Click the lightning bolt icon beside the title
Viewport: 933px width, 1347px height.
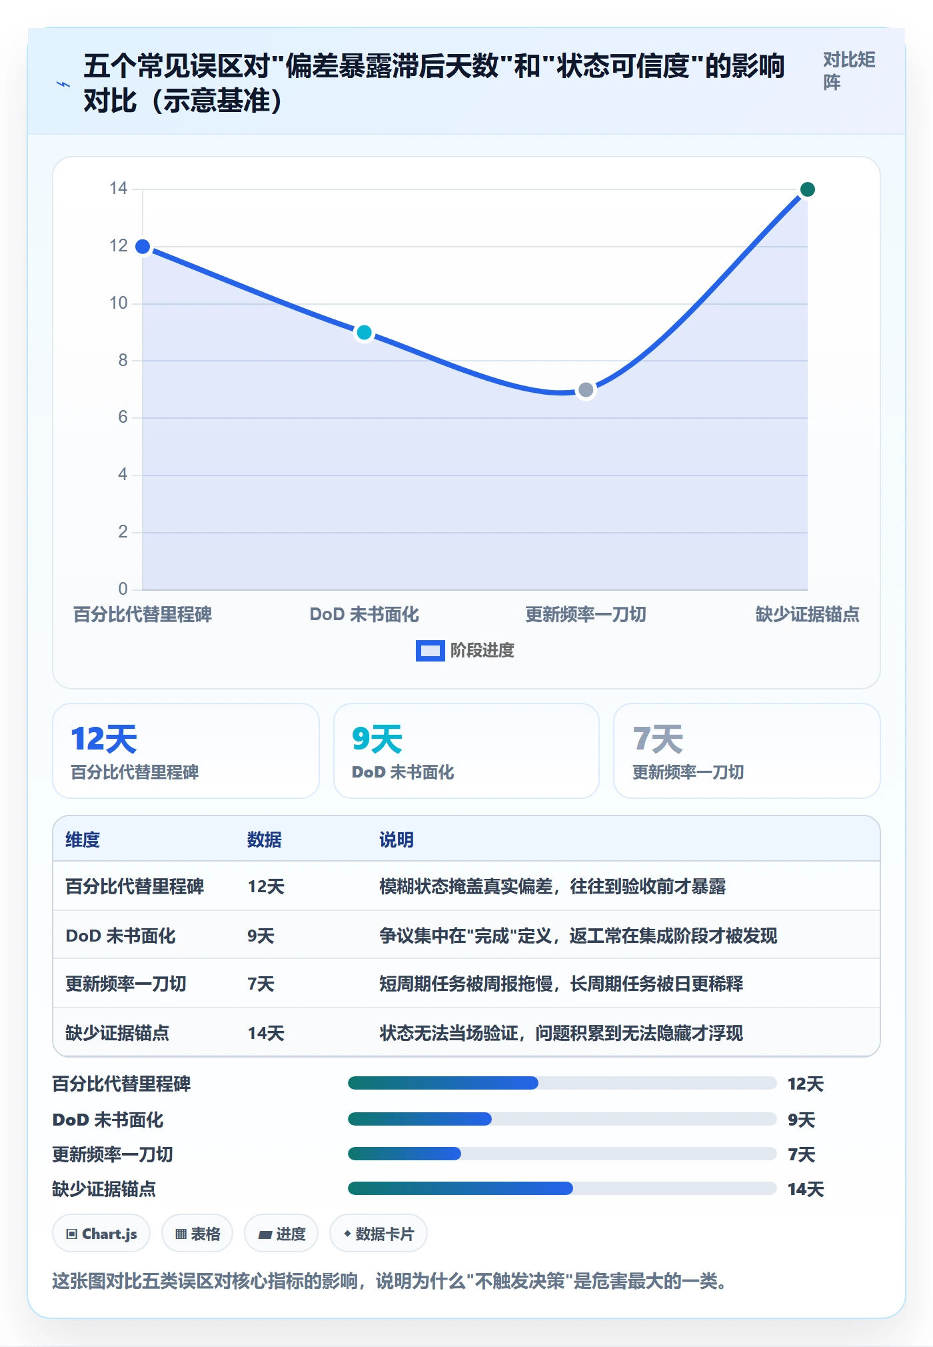coord(63,84)
